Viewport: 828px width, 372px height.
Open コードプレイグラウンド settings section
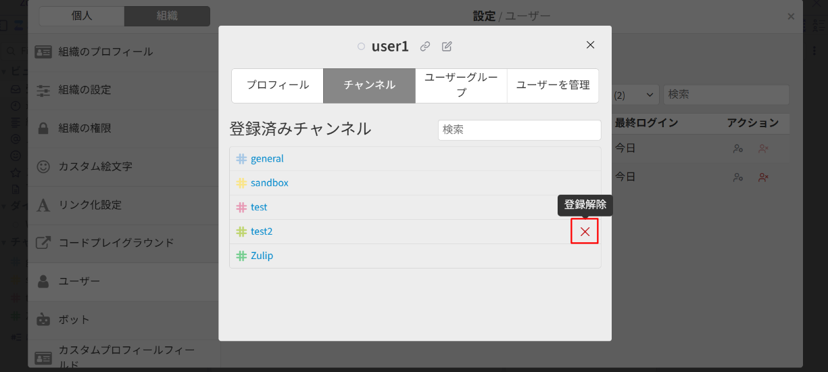click(x=123, y=243)
